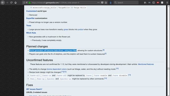Show site information icon in address bar
The height and width of the screenshot is (96, 170).
24,2
